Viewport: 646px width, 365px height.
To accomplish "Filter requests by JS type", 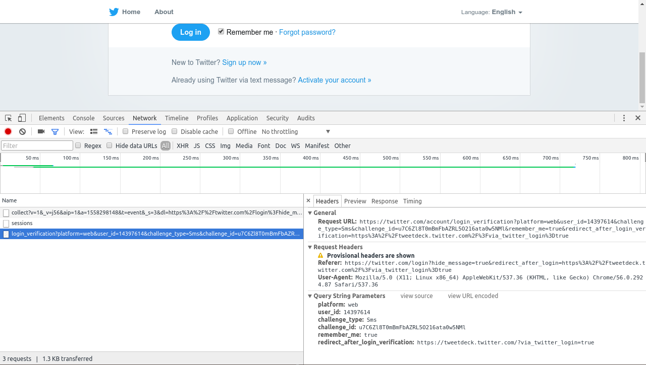I will (x=197, y=145).
